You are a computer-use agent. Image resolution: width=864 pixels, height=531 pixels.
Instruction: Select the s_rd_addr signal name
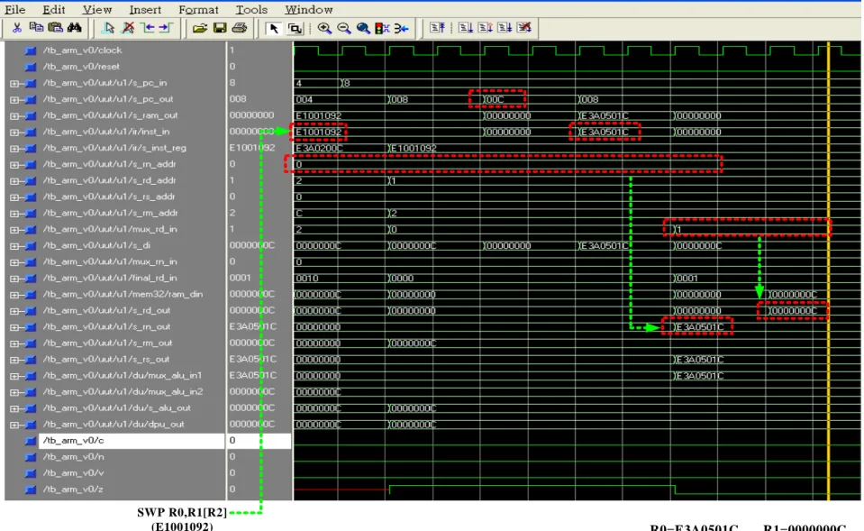pyautogui.click(x=109, y=180)
